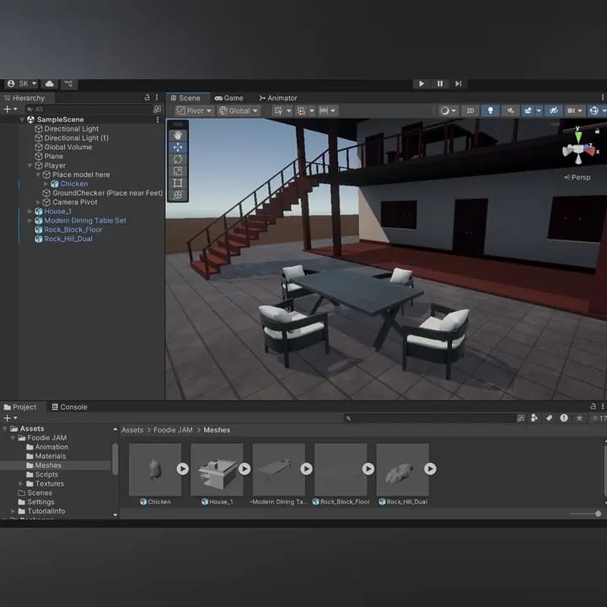Click the Hierarchy panel lock icon
This screenshot has width=607, height=607.
pyautogui.click(x=147, y=98)
